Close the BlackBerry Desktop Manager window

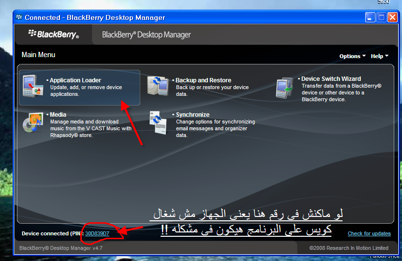click(x=392, y=17)
